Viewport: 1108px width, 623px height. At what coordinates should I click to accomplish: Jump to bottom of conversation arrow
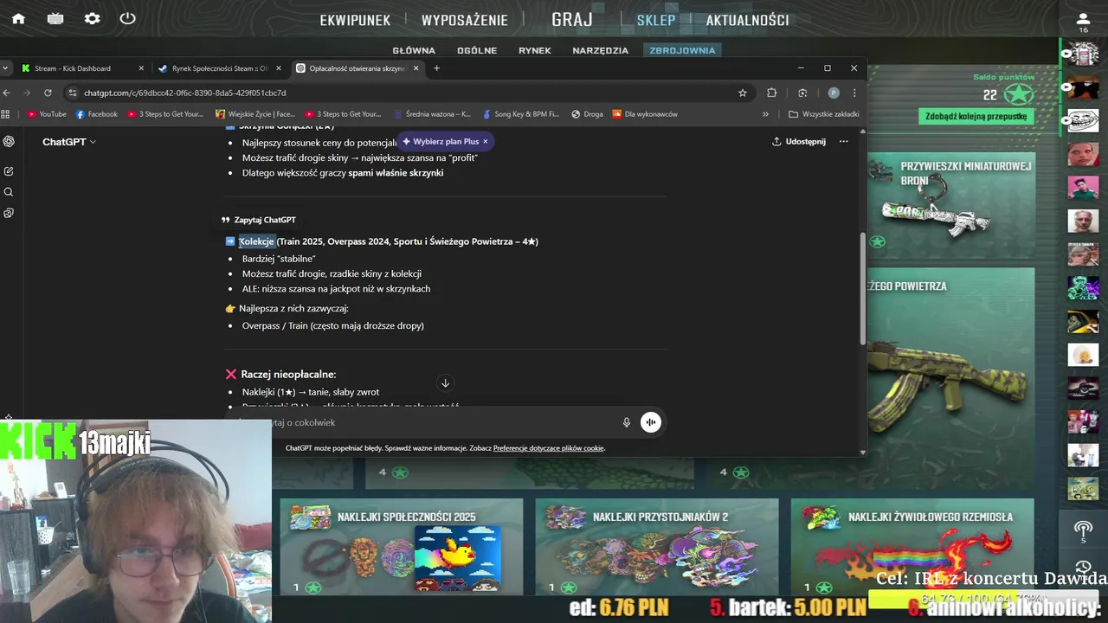tap(445, 383)
